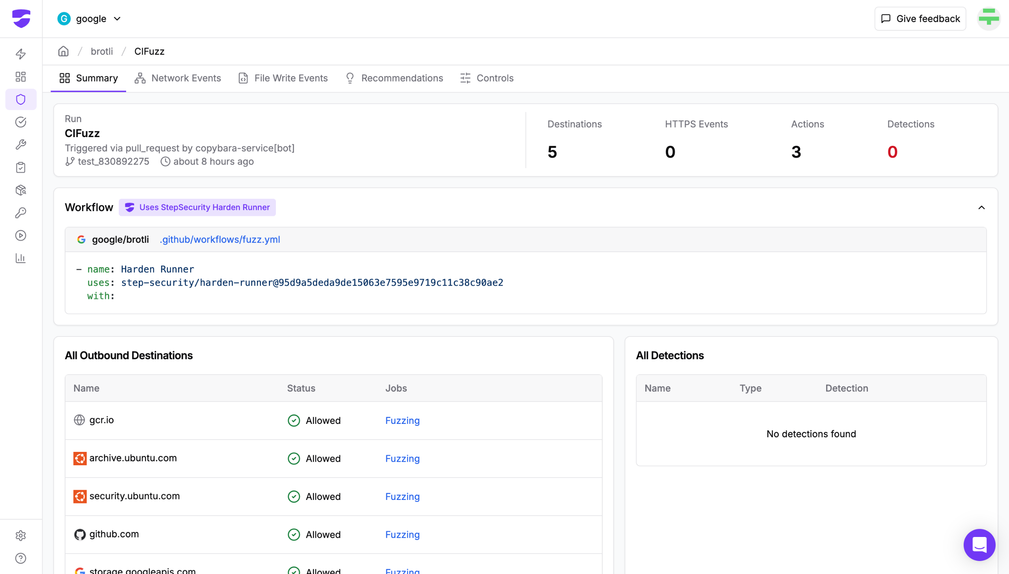Open the wrench tools sidebar icon
1009x574 pixels.
pyautogui.click(x=21, y=145)
